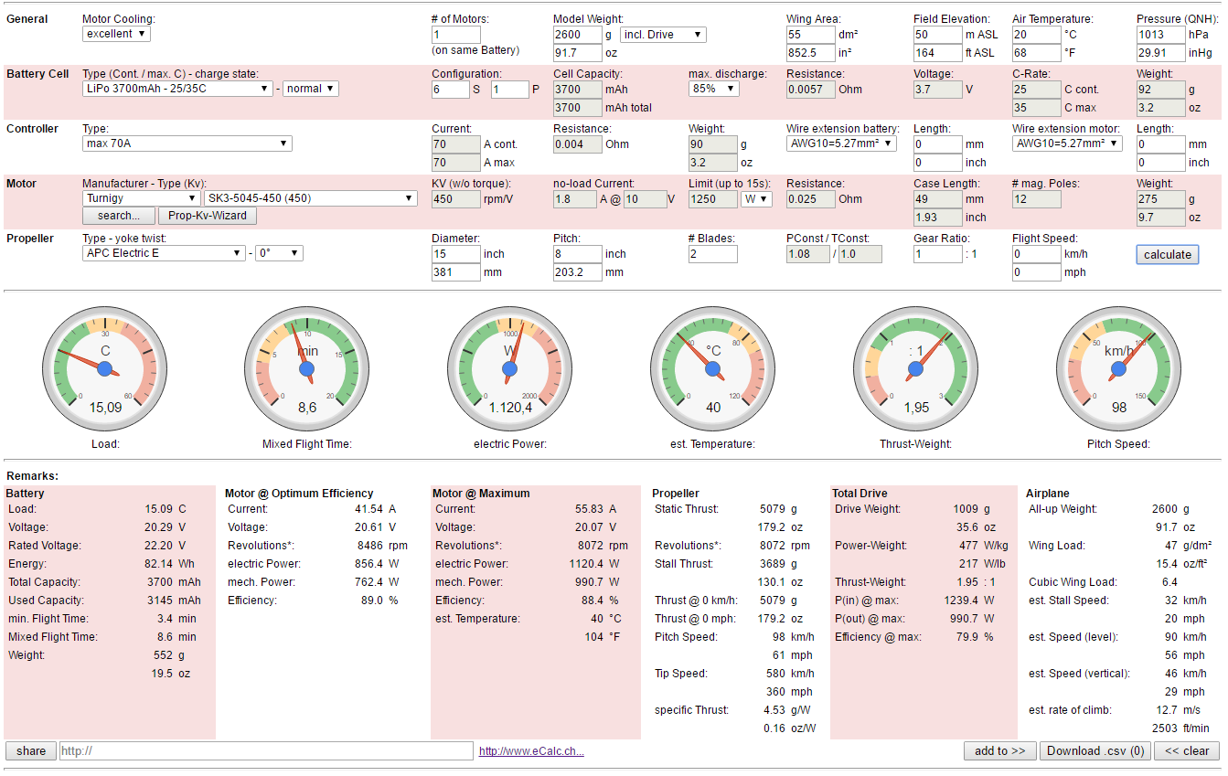
Task: Click the Field Elevation m ASL field
Action: [937, 35]
